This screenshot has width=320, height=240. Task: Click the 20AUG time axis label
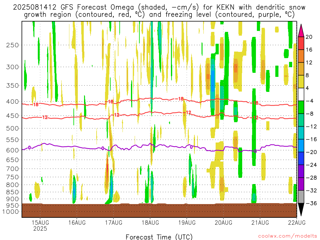(223, 222)
